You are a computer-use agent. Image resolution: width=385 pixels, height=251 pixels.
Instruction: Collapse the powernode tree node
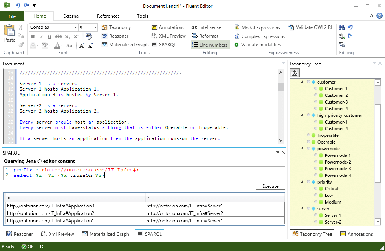pos(302,149)
